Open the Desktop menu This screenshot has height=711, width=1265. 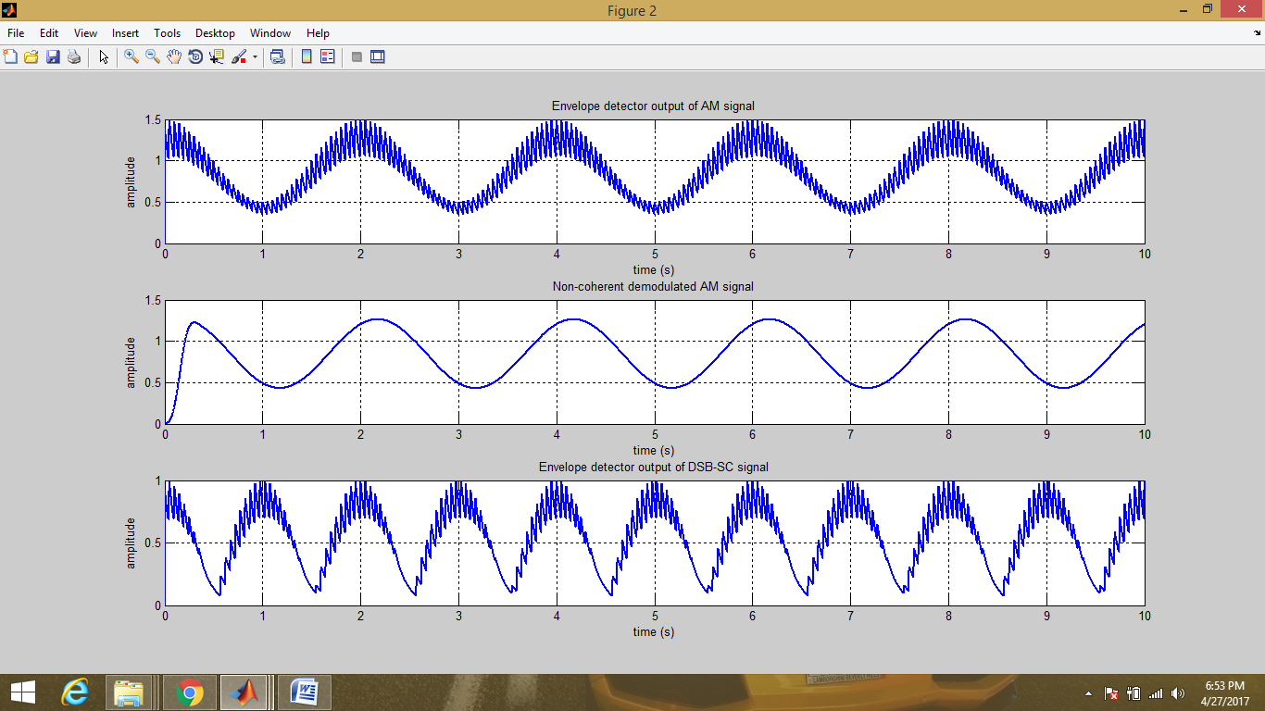215,32
